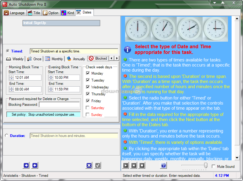The height and width of the screenshot is (181, 243).
Task: Adjust Morning Block Start Time spinner
Action: 11,77
